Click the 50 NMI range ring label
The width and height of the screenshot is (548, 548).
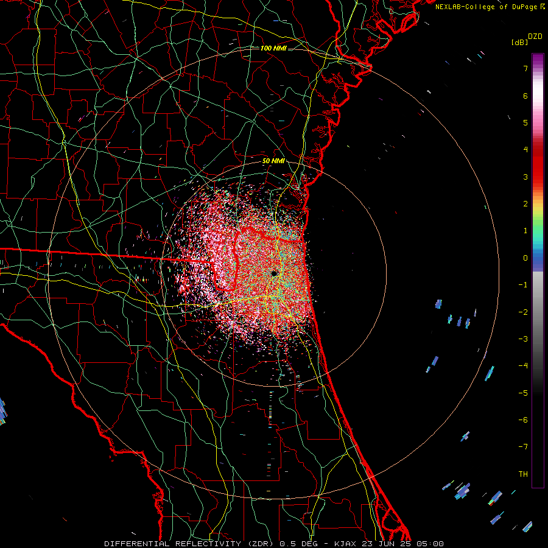273,161
